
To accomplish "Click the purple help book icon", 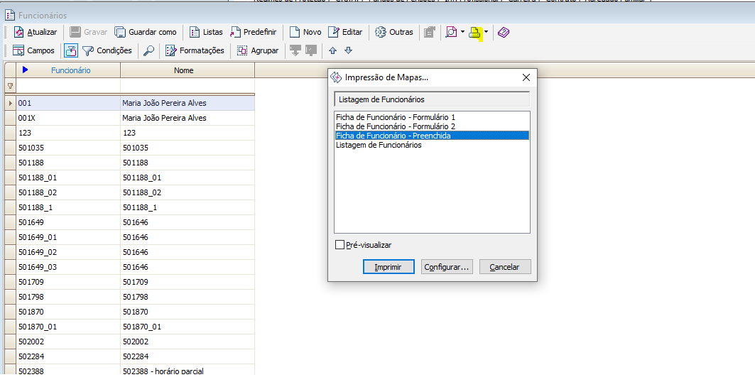I will point(503,32).
